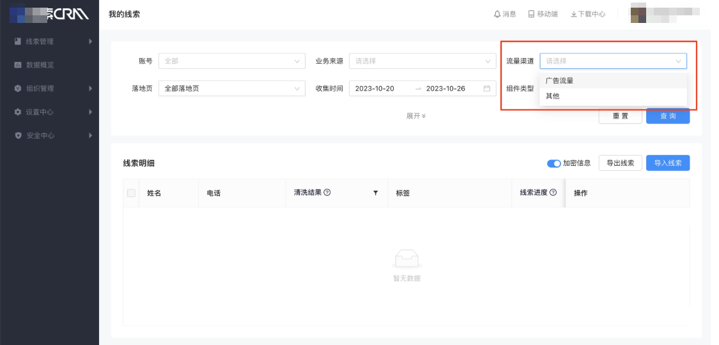This screenshot has width=719, height=345.
Task: Open the 下载中心 link
Action: pyautogui.click(x=588, y=14)
